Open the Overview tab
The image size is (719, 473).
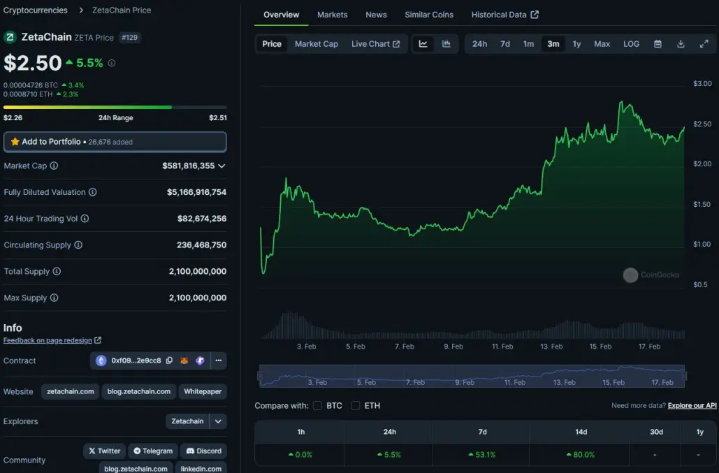(x=281, y=15)
